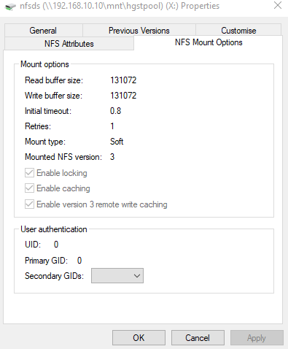This screenshot has width=288, height=349.
Task: Open the Previous Versions tab
Action: (x=139, y=31)
